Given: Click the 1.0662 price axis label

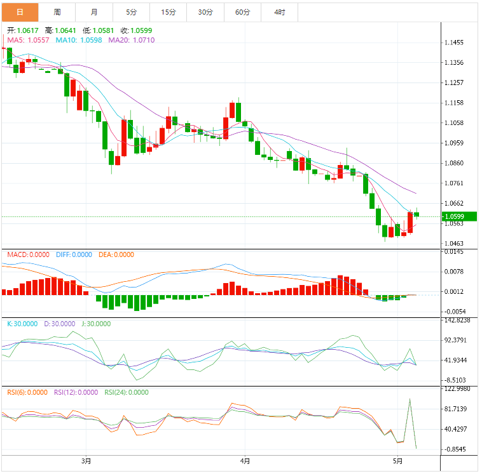Looking at the screenshot, I should click(454, 203).
